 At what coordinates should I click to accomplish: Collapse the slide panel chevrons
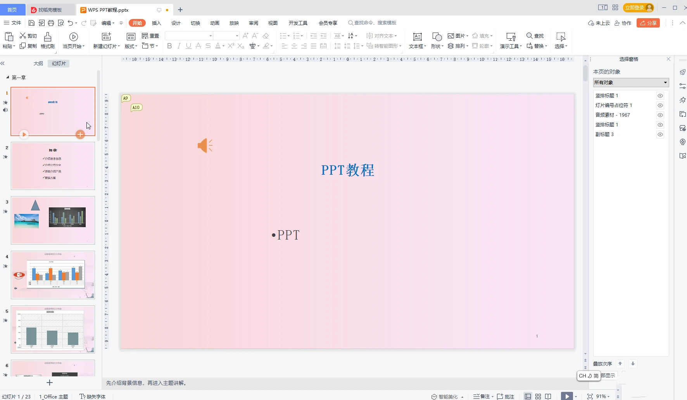[3, 63]
